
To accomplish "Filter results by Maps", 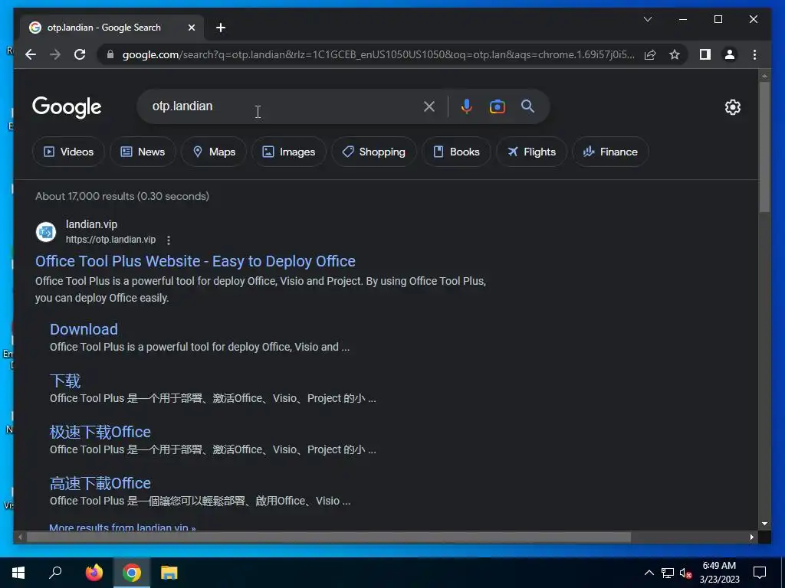I will click(x=214, y=152).
